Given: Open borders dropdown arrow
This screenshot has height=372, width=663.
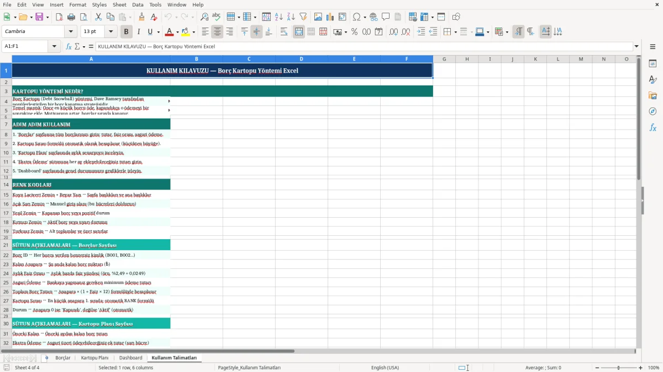Looking at the screenshot, I should [455, 32].
